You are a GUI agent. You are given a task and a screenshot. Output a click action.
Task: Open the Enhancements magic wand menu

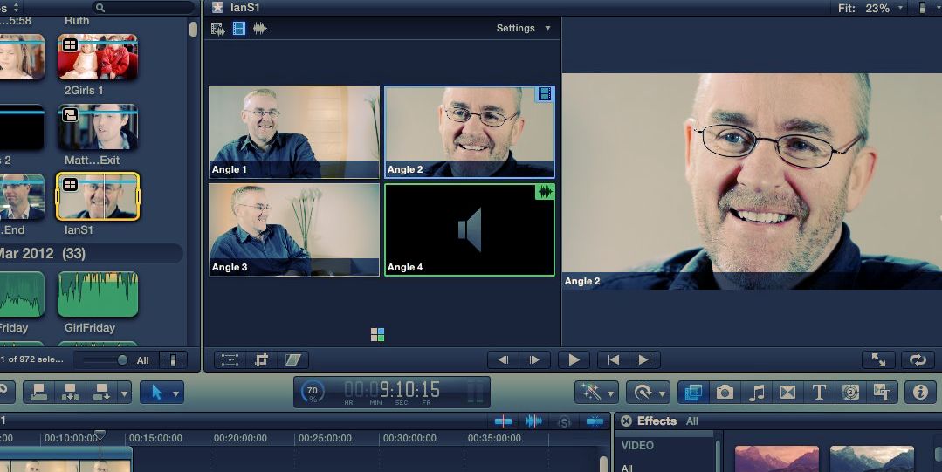pyautogui.click(x=596, y=393)
